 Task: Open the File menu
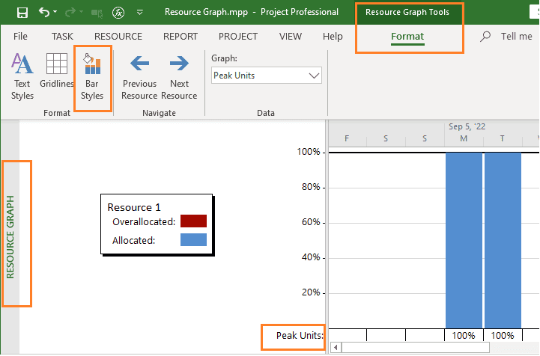[20, 37]
